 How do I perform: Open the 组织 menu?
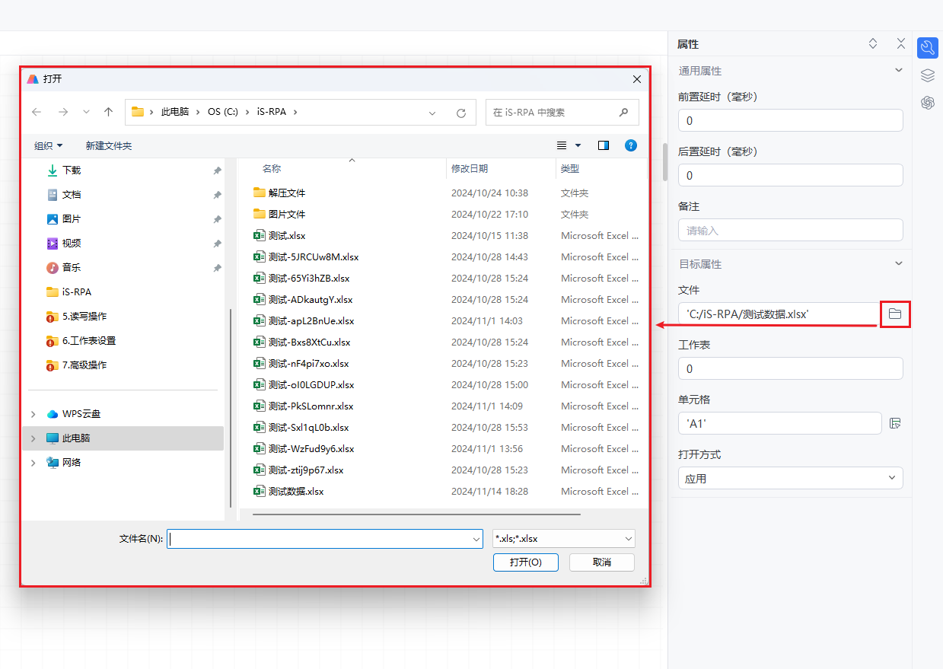pos(48,145)
